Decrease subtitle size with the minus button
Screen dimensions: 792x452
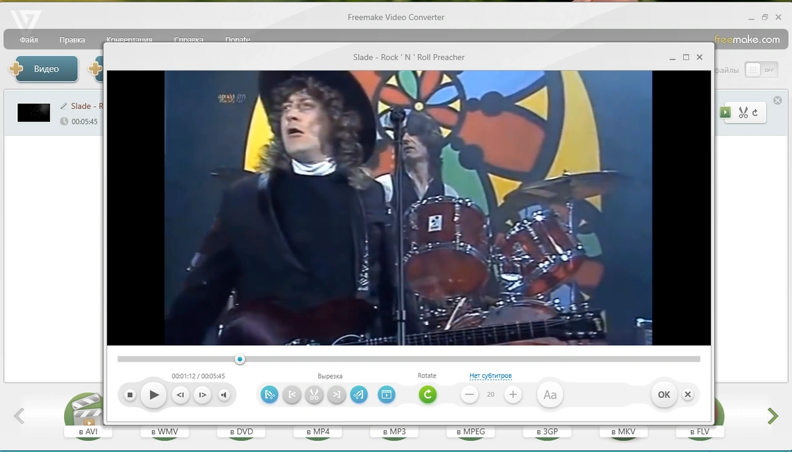(469, 395)
